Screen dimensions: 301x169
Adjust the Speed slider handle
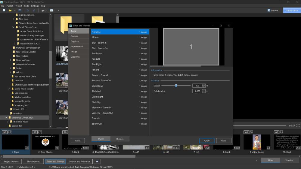176,86
